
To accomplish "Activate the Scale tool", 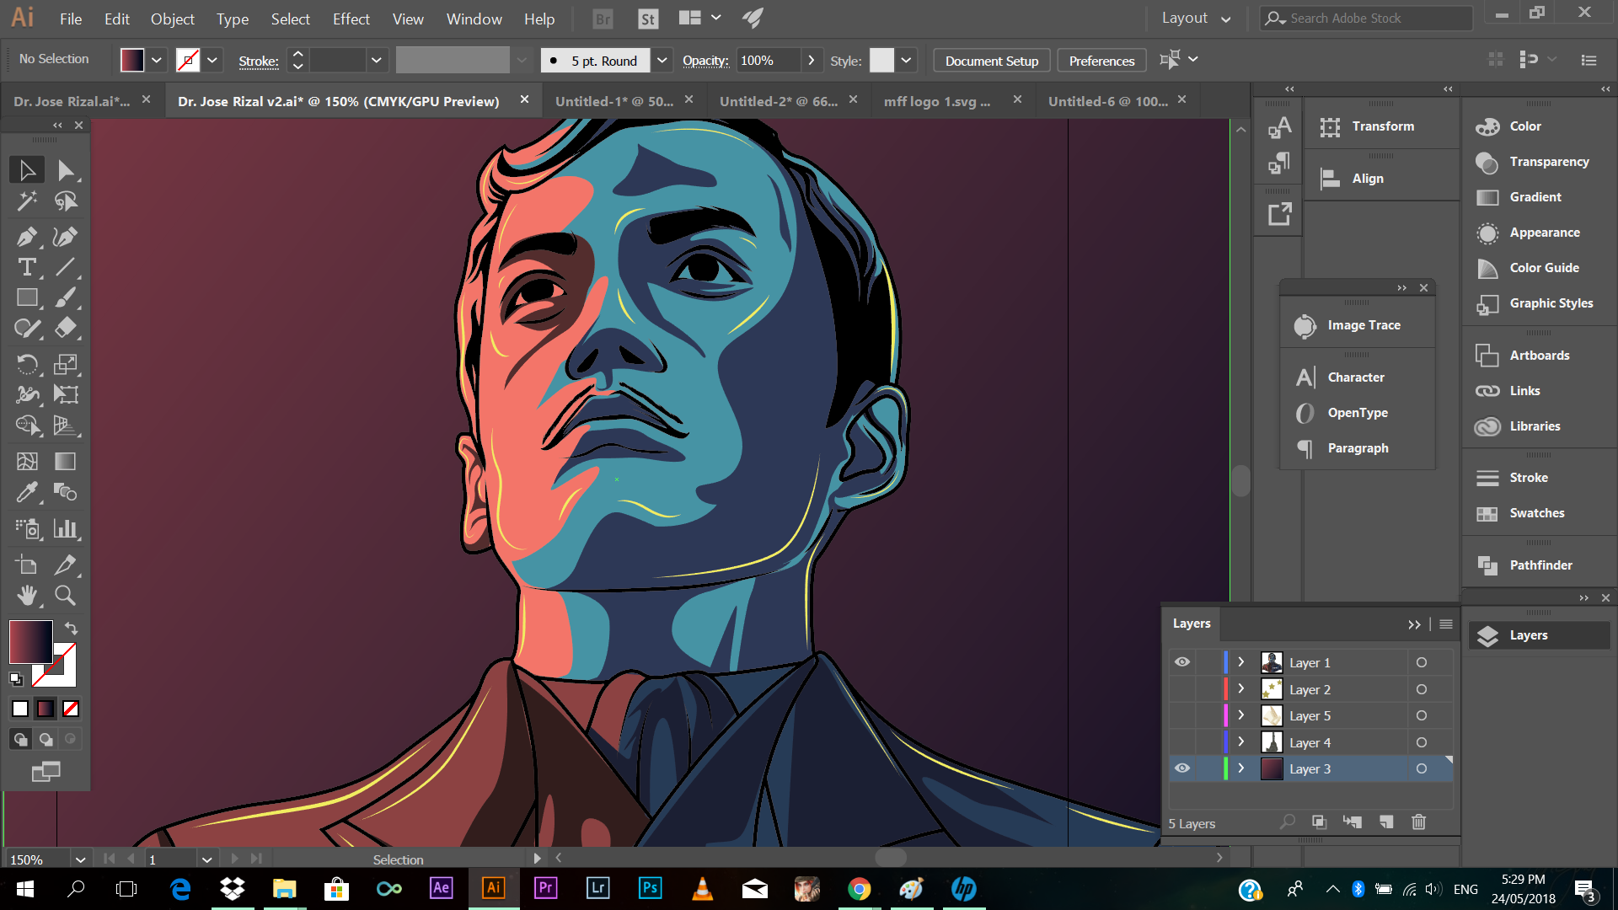I will [x=66, y=364].
